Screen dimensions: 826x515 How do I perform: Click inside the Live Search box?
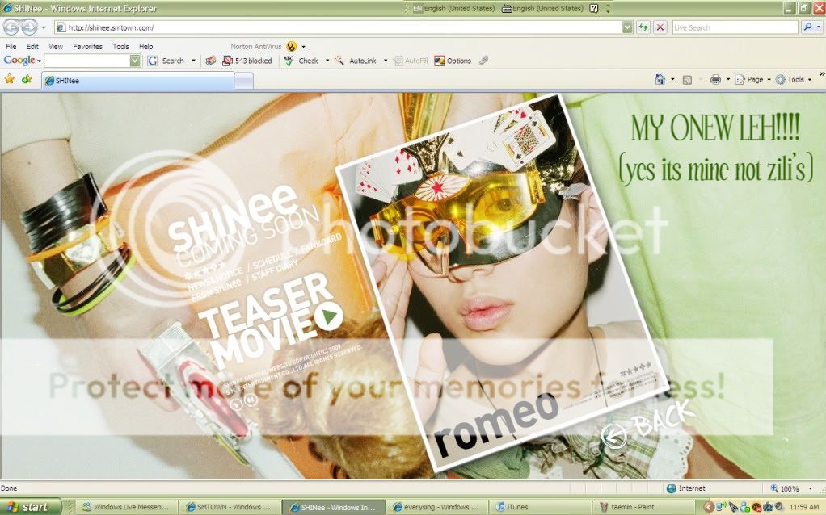[735, 27]
